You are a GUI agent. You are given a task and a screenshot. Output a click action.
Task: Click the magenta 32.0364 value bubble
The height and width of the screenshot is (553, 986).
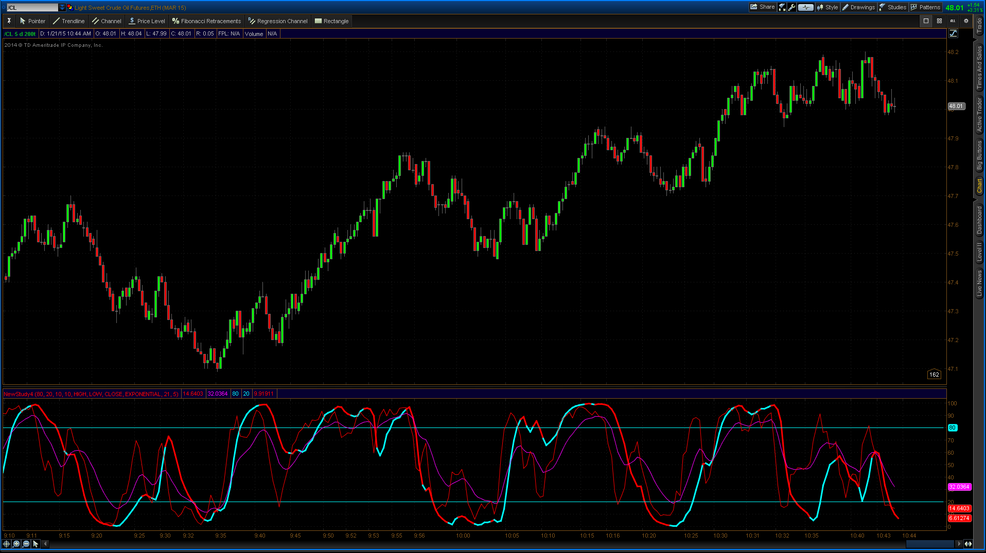pyautogui.click(x=959, y=487)
